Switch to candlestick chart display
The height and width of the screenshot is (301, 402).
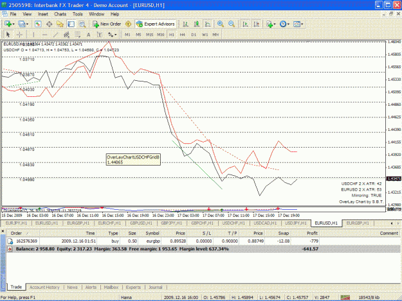tap(197, 24)
